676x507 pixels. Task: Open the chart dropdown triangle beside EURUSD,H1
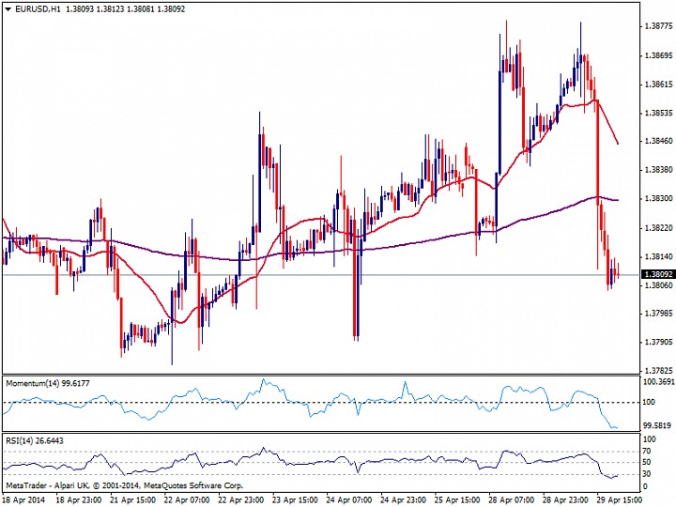pyautogui.click(x=8, y=8)
